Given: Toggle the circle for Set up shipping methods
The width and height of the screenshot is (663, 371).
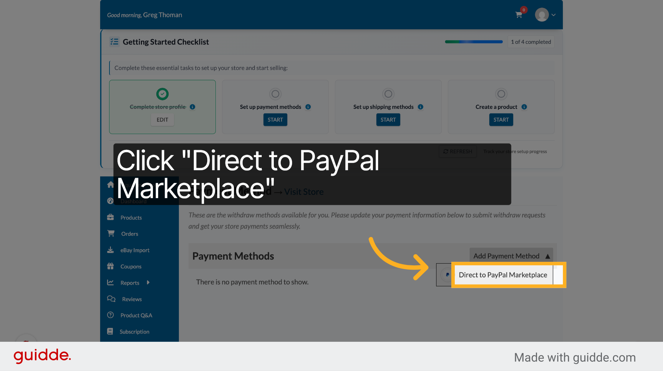Looking at the screenshot, I should click(388, 94).
